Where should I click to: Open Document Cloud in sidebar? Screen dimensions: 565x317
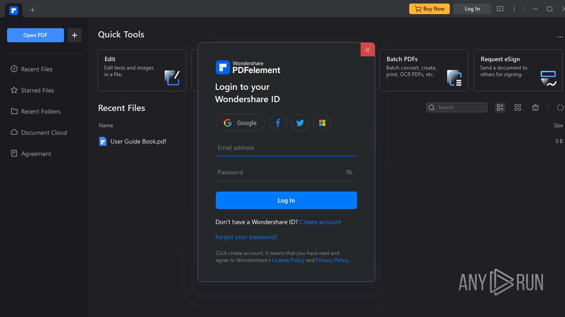click(x=38, y=133)
